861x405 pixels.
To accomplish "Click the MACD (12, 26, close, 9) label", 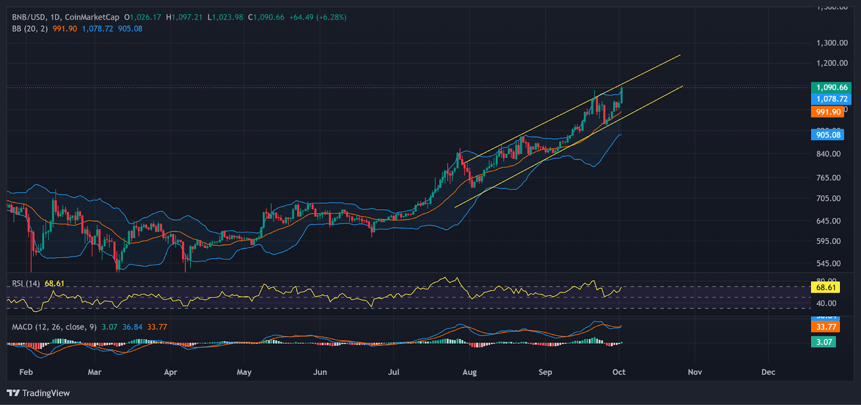I will [54, 327].
